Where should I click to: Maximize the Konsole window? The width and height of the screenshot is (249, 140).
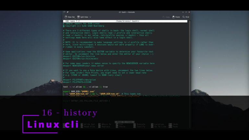point(186,12)
